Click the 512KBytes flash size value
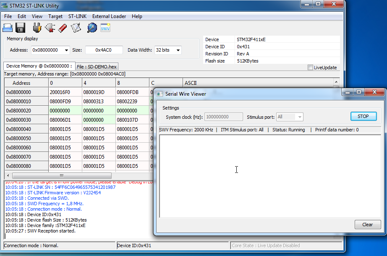 pos(248,61)
